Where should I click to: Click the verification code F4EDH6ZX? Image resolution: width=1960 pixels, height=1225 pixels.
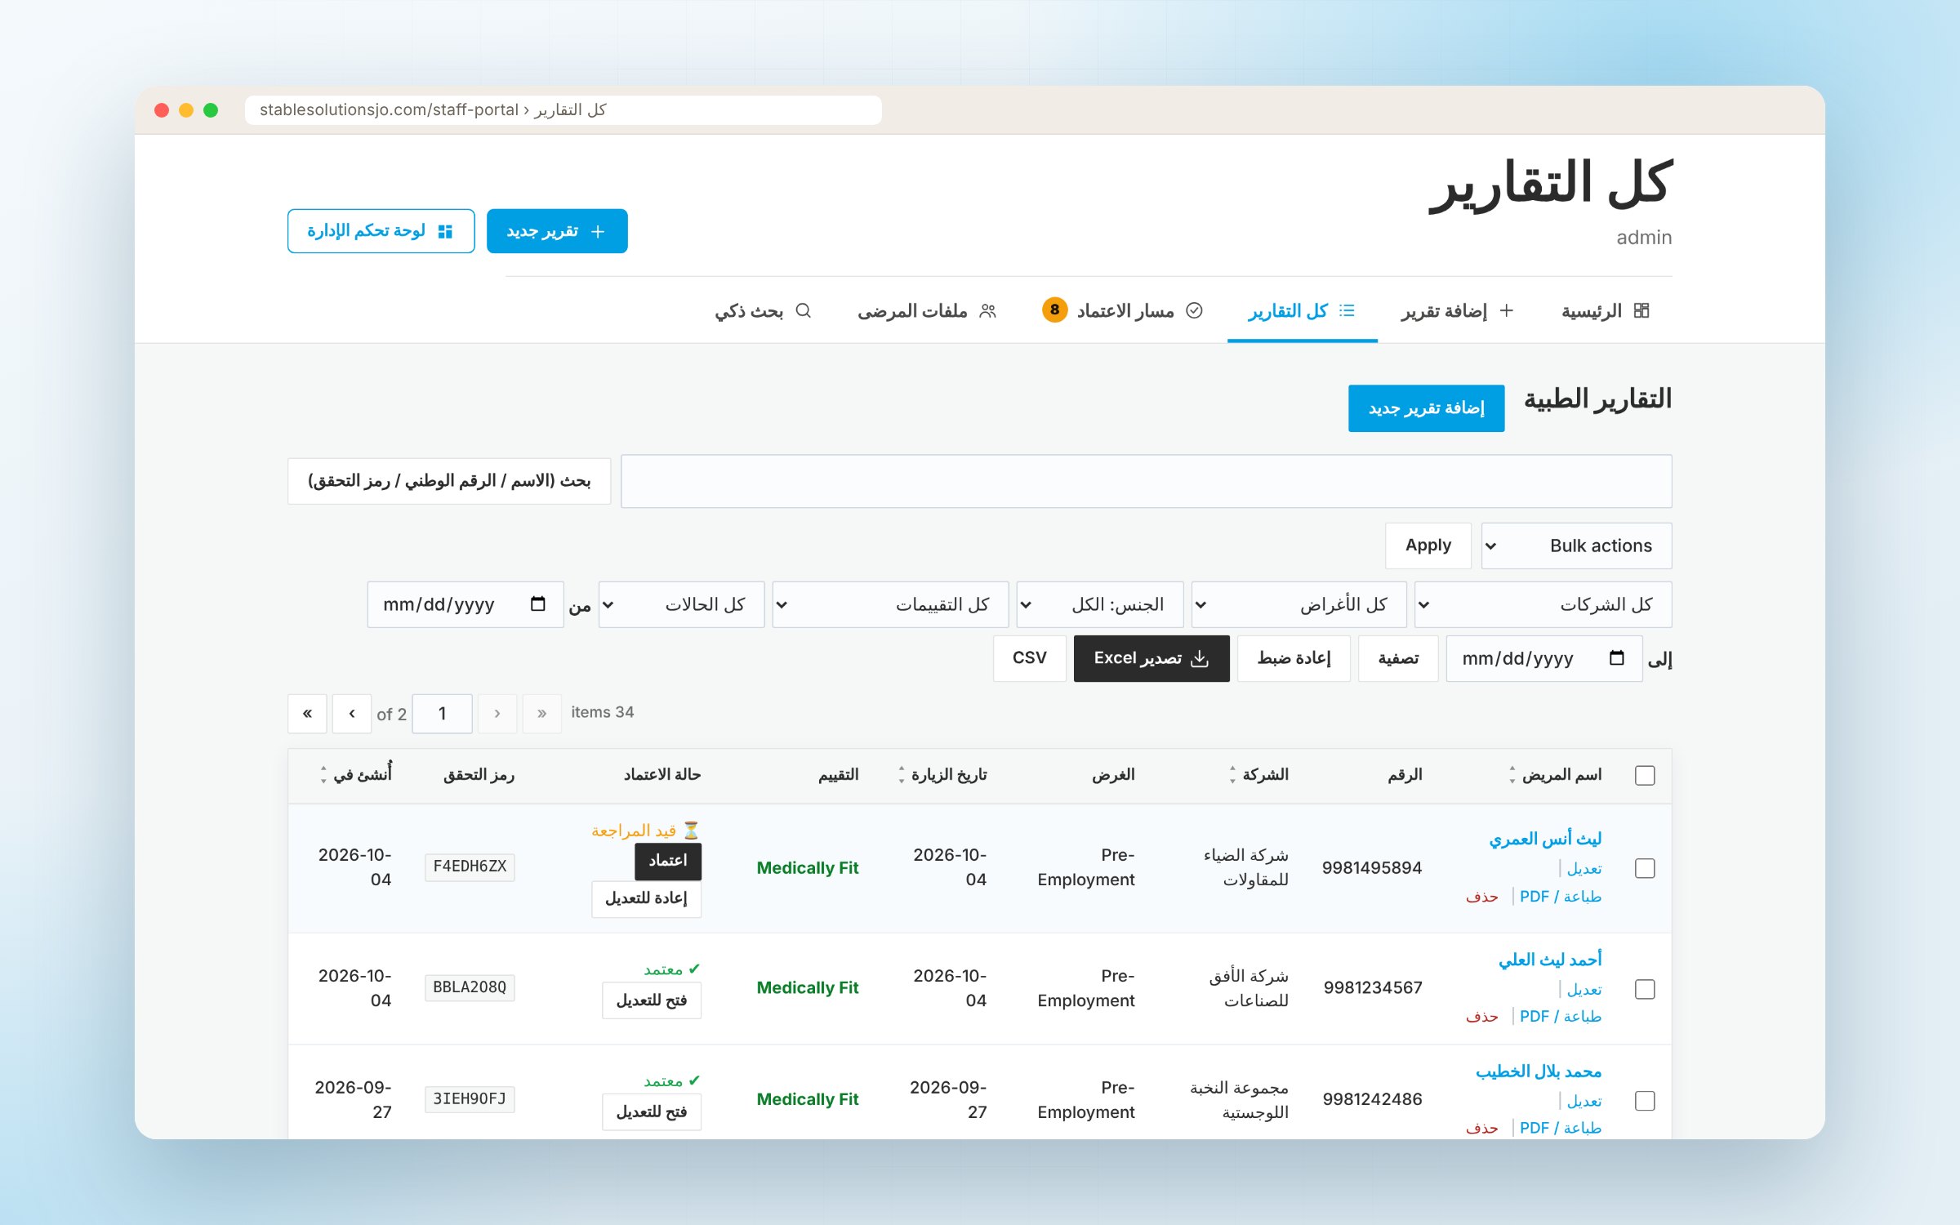(470, 866)
